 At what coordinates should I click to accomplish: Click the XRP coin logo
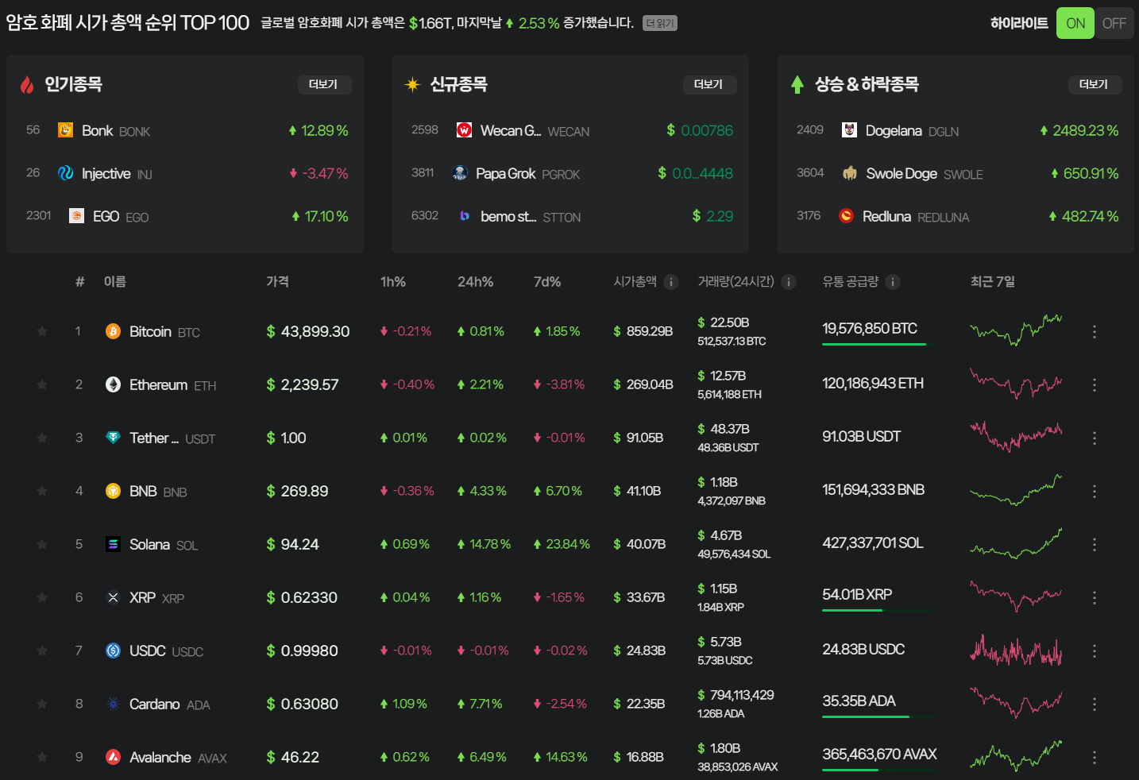click(114, 597)
